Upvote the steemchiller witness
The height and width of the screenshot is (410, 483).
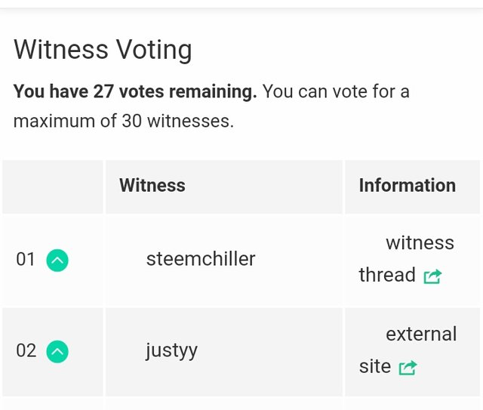click(x=57, y=260)
